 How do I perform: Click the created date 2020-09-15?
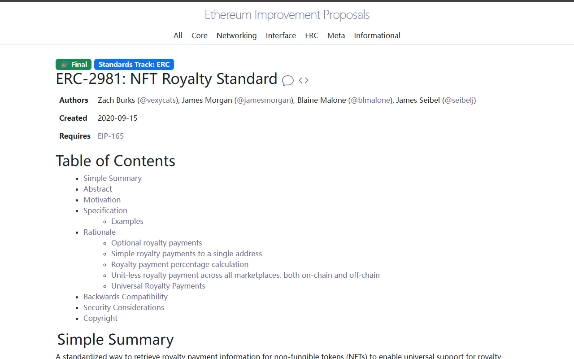click(x=117, y=118)
